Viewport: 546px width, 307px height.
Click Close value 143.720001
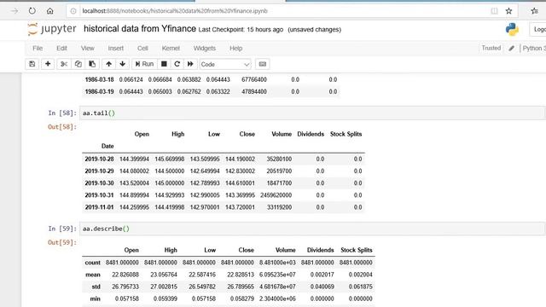(240, 207)
